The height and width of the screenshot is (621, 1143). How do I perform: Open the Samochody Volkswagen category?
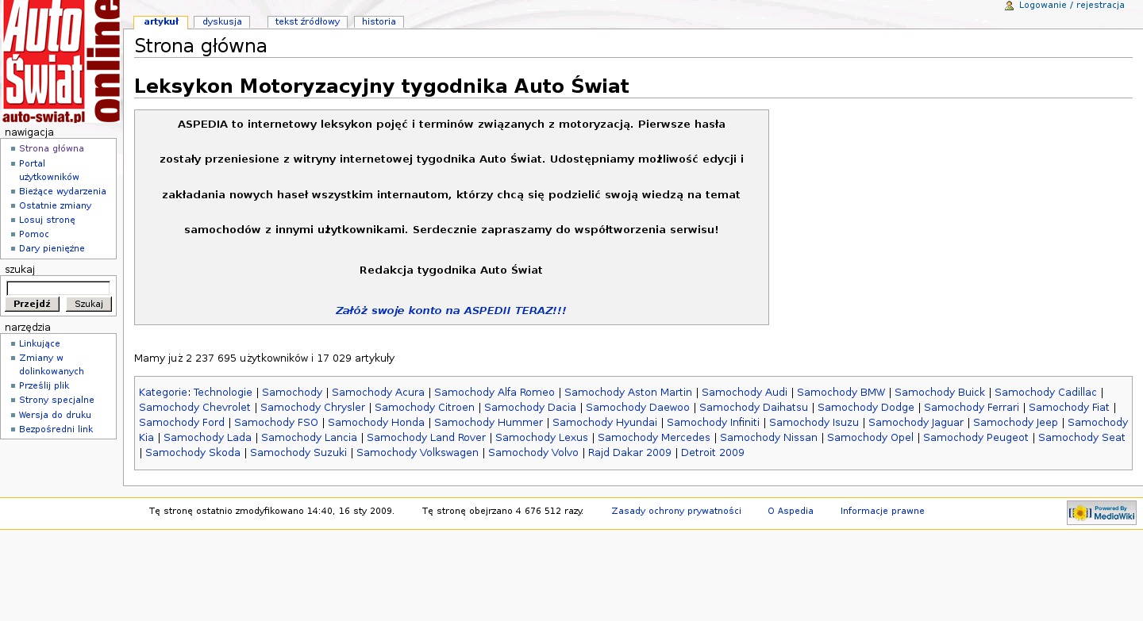[418, 453]
